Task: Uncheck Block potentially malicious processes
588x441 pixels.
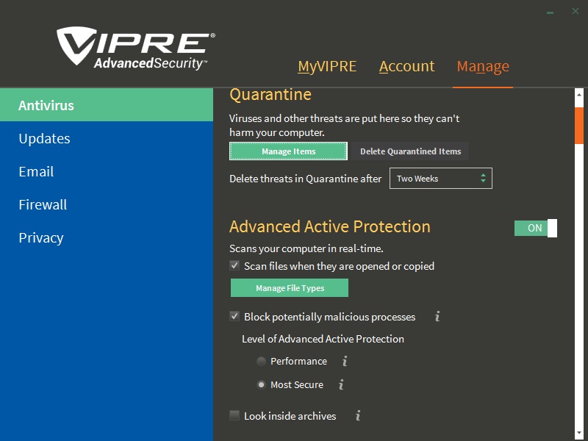Action: click(234, 317)
